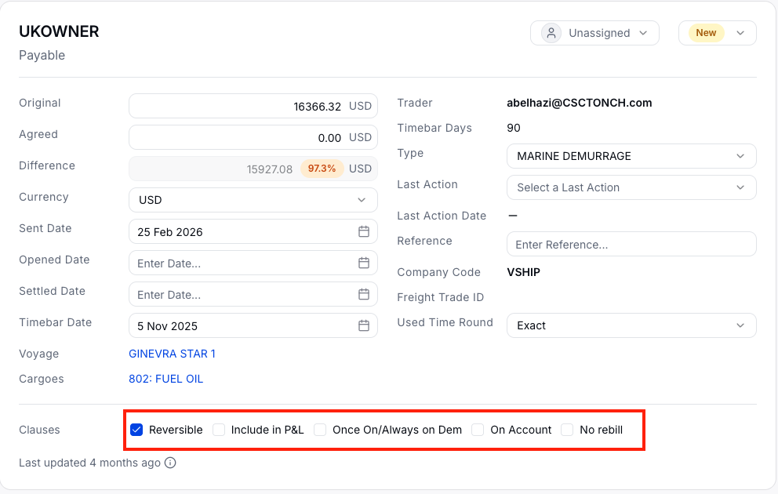This screenshot has height=494, width=778.
Task: Click the info icon beside Last updated
Action: pos(170,463)
